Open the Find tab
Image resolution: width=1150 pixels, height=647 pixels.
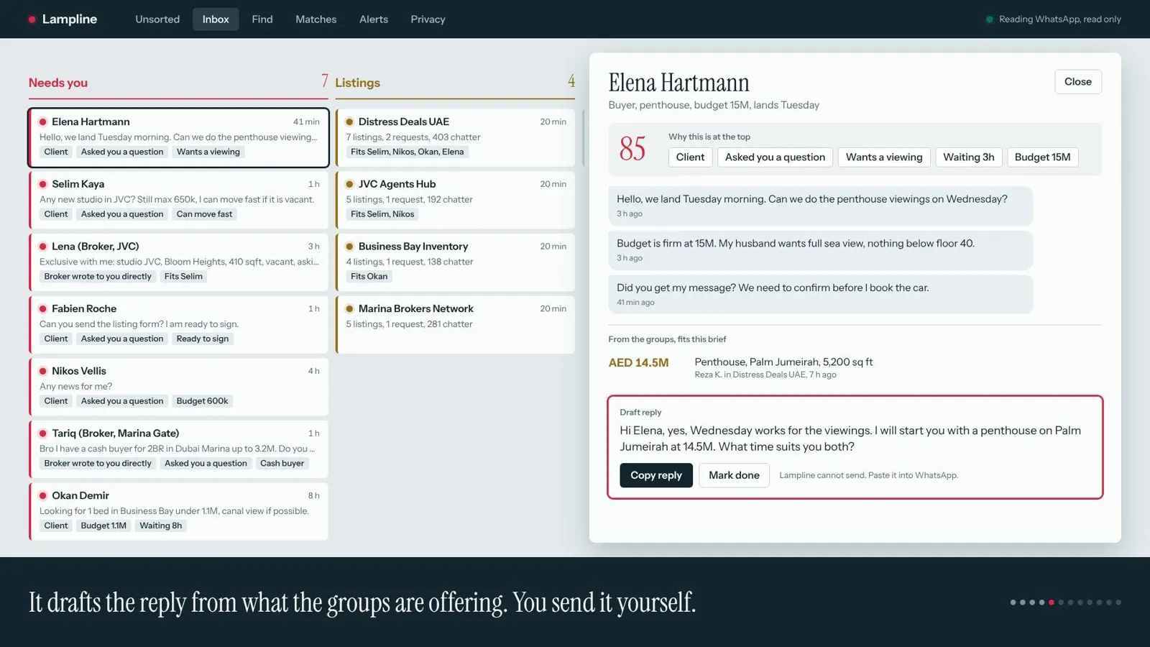tap(262, 19)
